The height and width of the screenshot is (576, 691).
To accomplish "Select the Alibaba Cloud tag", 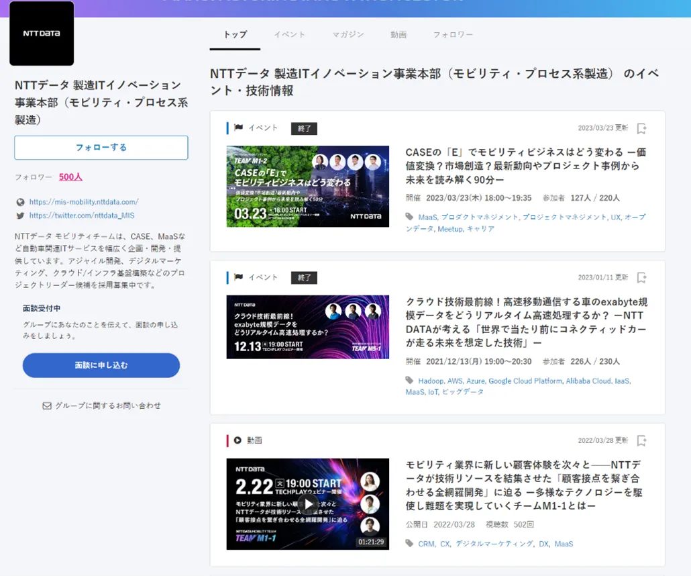I will (x=588, y=381).
